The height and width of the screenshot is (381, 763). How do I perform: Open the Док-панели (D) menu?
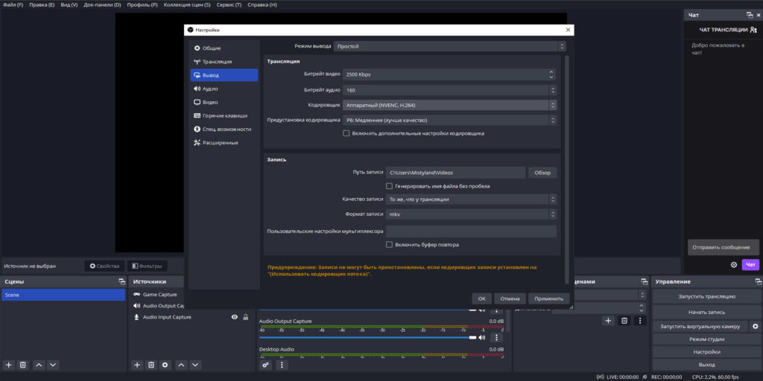tap(102, 4)
